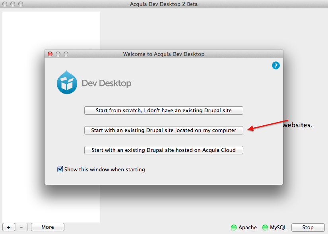Image resolution: width=328 pixels, height=234 pixels.
Task: Uncheck Show this window when starting
Action: tap(60, 169)
